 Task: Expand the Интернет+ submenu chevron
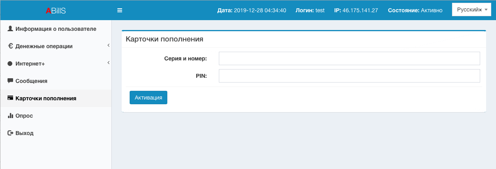pos(108,63)
